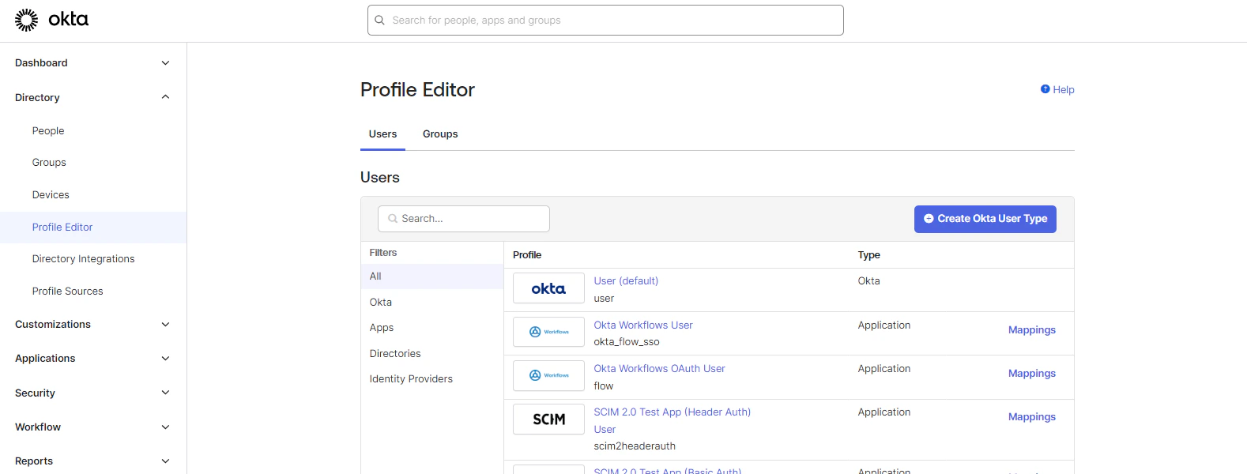
Task: Expand the Applications chevron
Action: pyautogui.click(x=165, y=359)
